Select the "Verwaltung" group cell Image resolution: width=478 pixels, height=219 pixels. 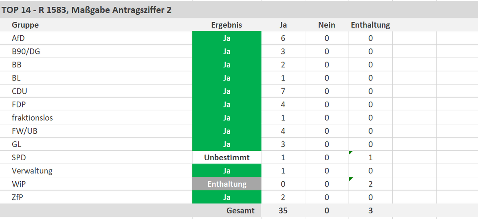(x=32, y=171)
